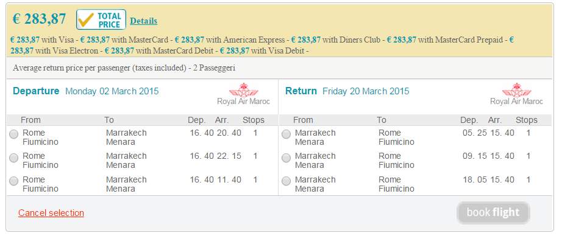Click the book flight button
This screenshot has width=562, height=247.
(x=493, y=213)
